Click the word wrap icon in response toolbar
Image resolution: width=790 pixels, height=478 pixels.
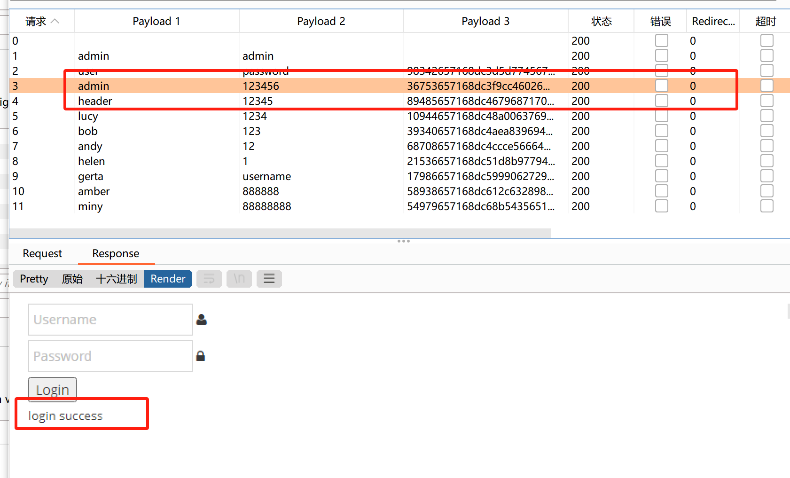[209, 279]
